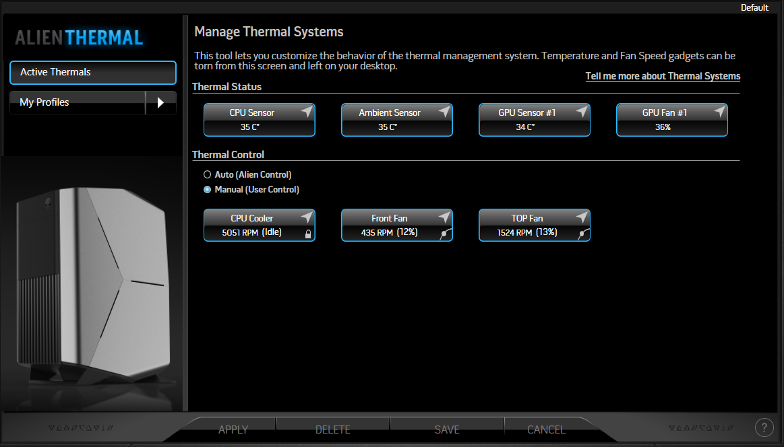
Task: Click the lock icon on CPU Cooler
Action: (308, 234)
